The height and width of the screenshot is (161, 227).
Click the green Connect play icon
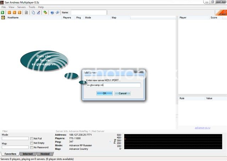pos(3,12)
